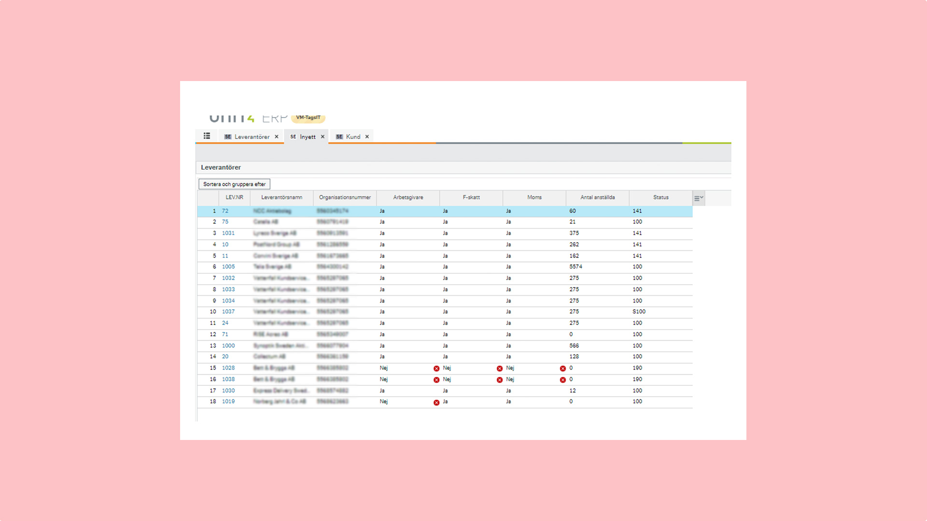Click Sortera och gruppera efter button

pyautogui.click(x=234, y=184)
